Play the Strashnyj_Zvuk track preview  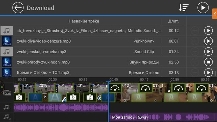[209, 30]
